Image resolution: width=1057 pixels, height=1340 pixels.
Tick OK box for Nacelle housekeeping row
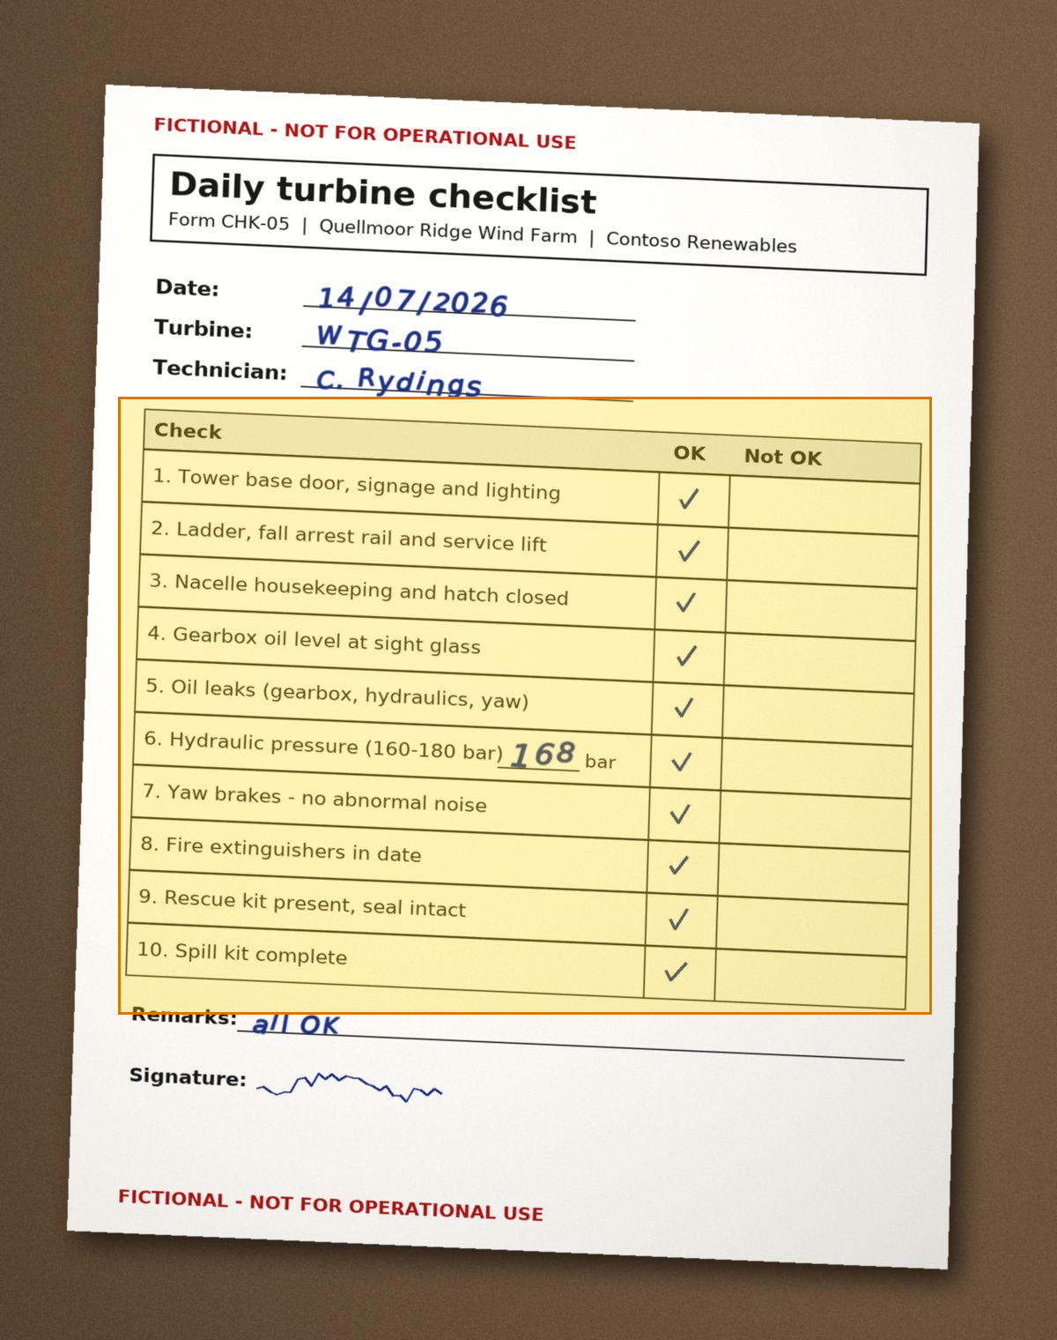[690, 604]
